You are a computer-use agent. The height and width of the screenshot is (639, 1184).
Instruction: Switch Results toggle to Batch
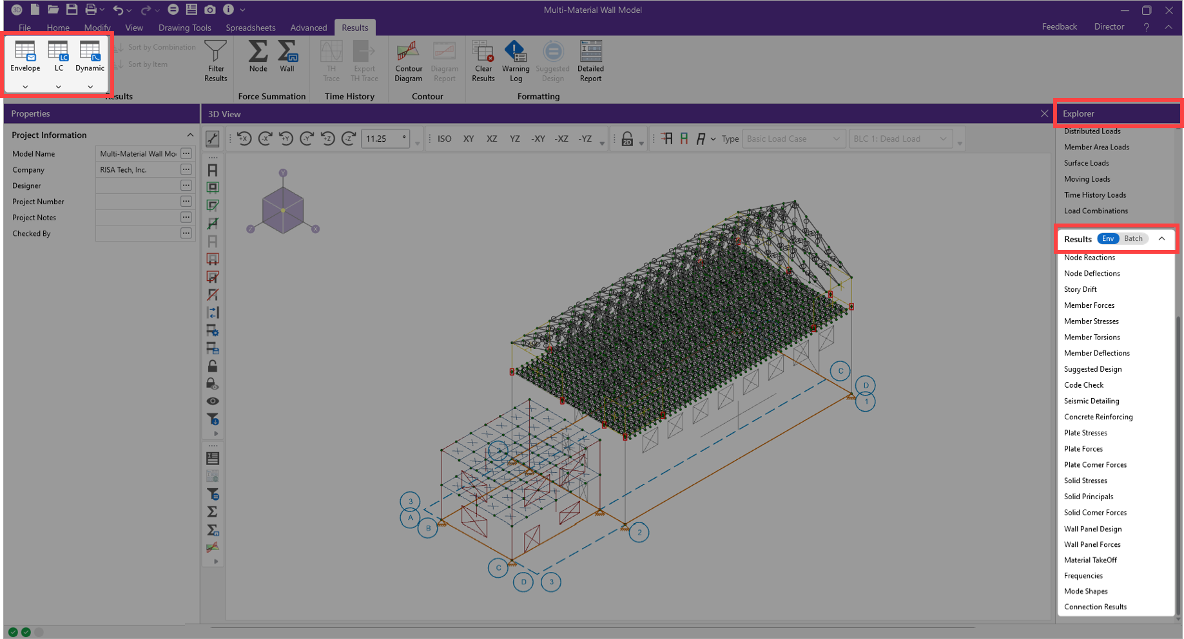(1132, 239)
